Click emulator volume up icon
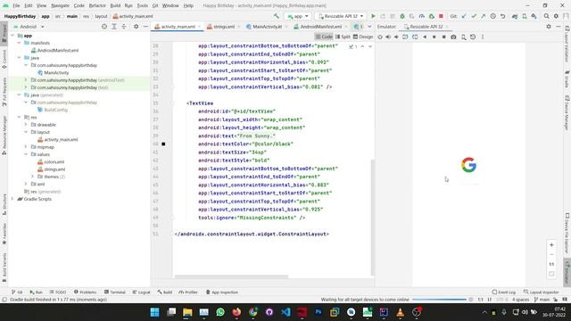 pos(388,37)
